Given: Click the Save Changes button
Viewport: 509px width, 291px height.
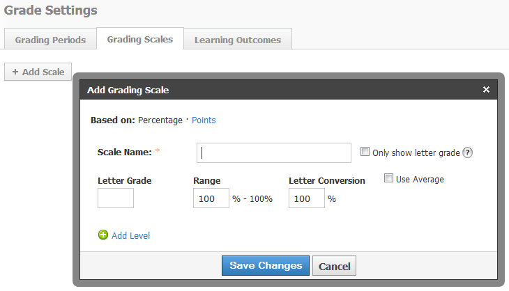Looking at the screenshot, I should click(x=265, y=265).
